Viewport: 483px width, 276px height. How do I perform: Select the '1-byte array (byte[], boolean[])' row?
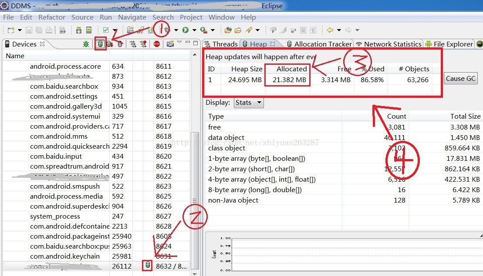pos(344,159)
